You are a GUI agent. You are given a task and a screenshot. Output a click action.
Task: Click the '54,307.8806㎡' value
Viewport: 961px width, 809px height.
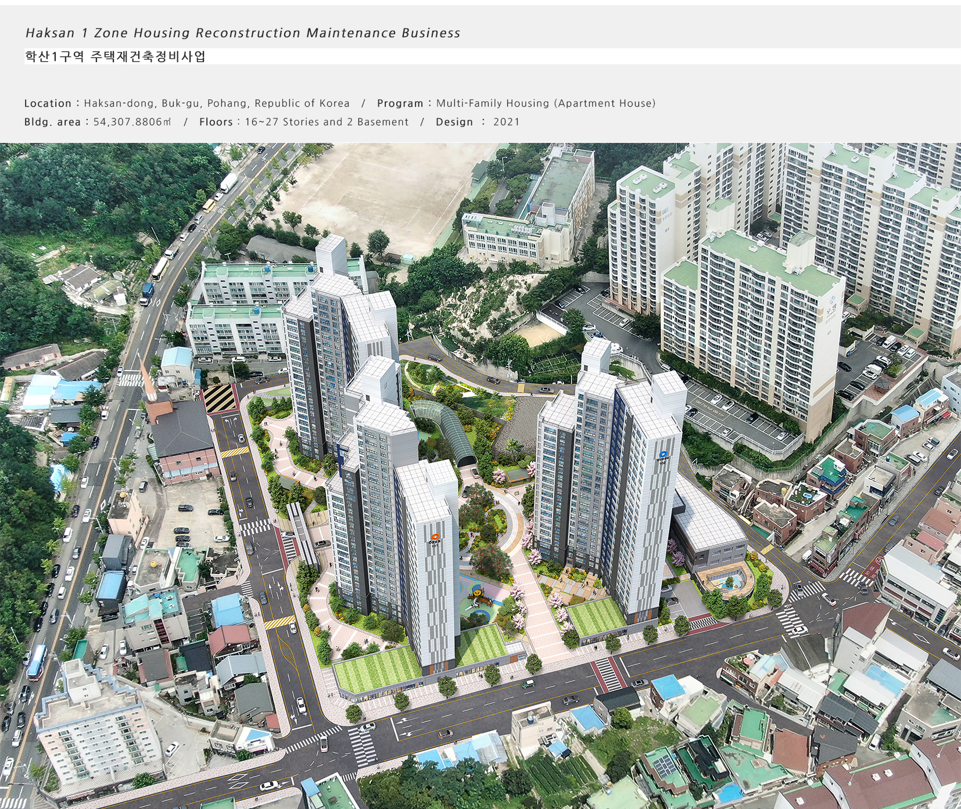pyautogui.click(x=132, y=122)
